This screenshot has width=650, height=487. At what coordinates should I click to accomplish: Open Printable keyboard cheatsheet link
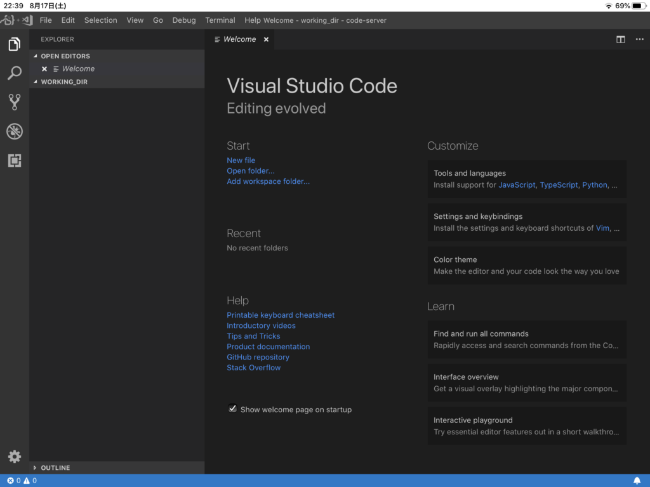[281, 315]
